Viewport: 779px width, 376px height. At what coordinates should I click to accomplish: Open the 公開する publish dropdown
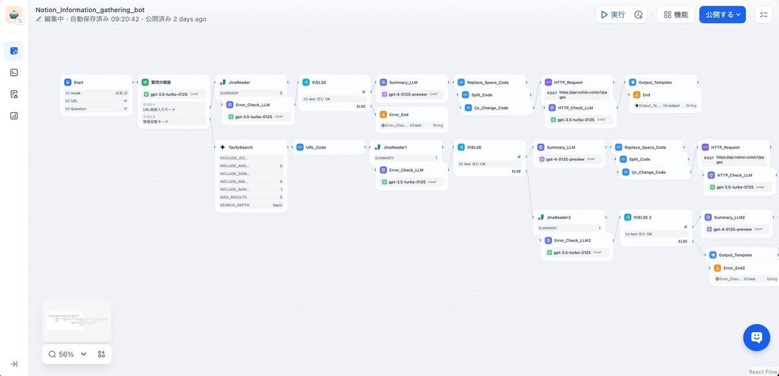pyautogui.click(x=723, y=14)
